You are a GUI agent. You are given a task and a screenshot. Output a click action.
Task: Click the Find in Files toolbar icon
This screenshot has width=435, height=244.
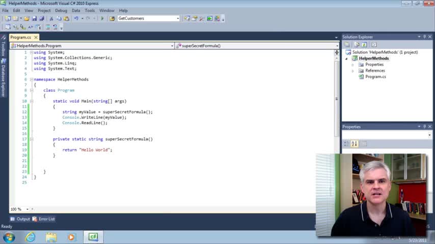(x=112, y=19)
